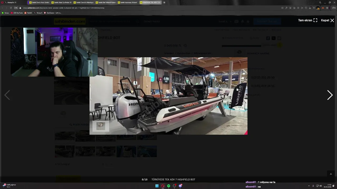The image size is (337, 189).
Task: Open the page search magnifier in toolbar
Action: (x=286, y=8)
